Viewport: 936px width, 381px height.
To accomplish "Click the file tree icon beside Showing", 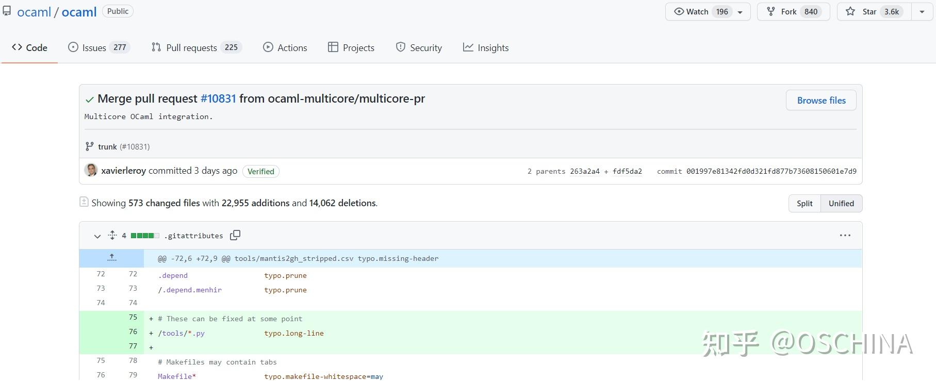I will (84, 202).
